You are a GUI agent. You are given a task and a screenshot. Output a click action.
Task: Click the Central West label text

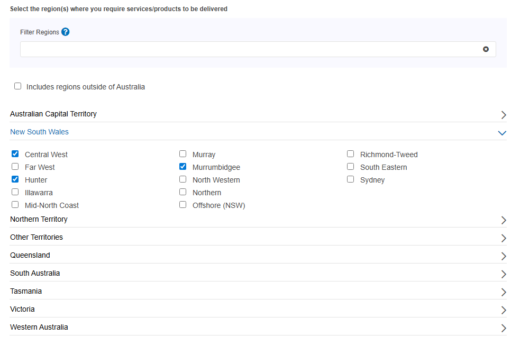(x=46, y=155)
